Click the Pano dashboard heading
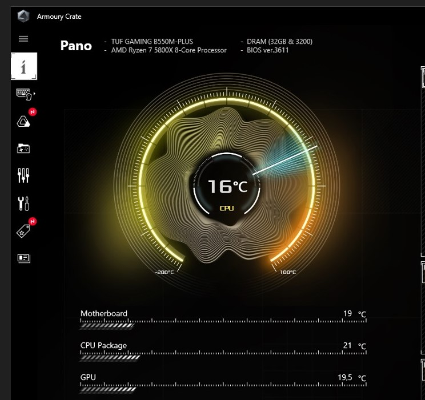 (76, 46)
